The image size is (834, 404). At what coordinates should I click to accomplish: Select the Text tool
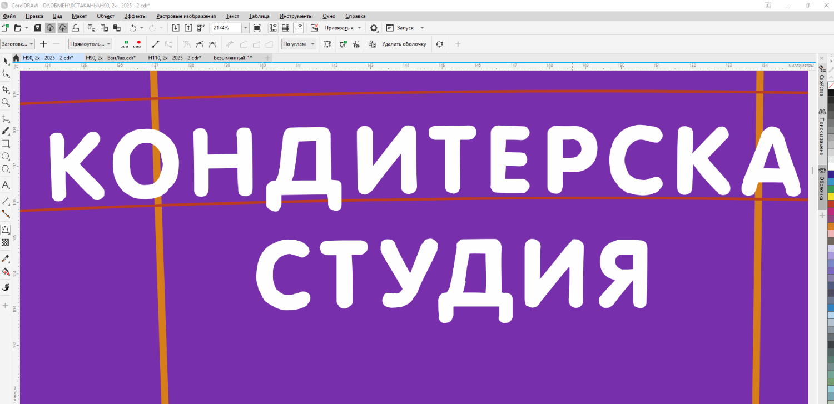click(x=6, y=185)
